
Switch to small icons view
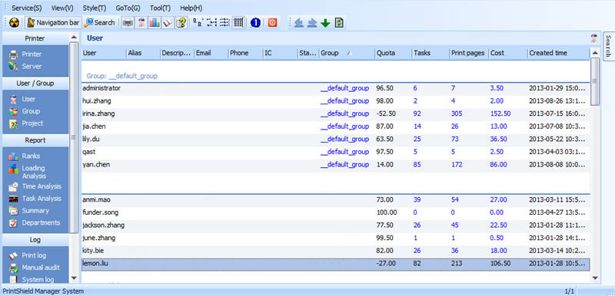coord(211,23)
